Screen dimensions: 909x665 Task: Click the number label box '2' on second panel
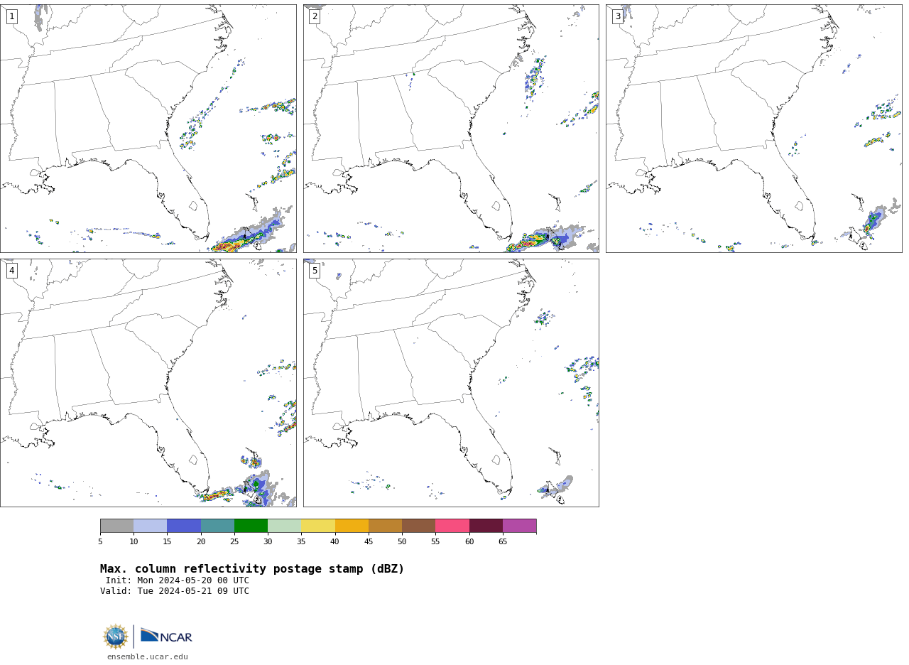pos(315,16)
